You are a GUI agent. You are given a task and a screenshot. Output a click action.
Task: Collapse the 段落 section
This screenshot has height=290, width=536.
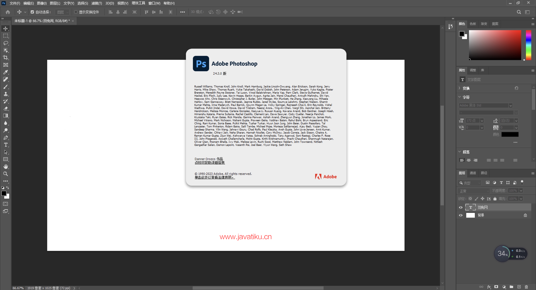(x=460, y=152)
